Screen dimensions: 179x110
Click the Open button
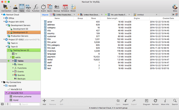point(118,102)
